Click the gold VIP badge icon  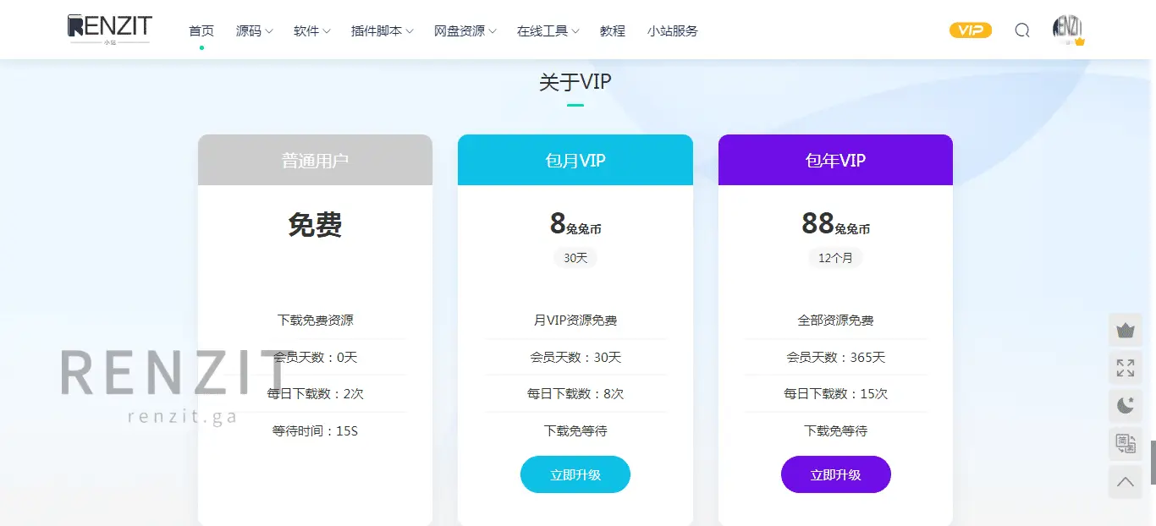tap(970, 30)
